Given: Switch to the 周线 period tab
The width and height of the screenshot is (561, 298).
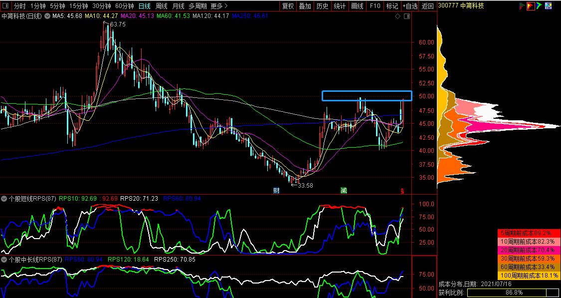Looking at the screenshot, I should click(x=162, y=6).
